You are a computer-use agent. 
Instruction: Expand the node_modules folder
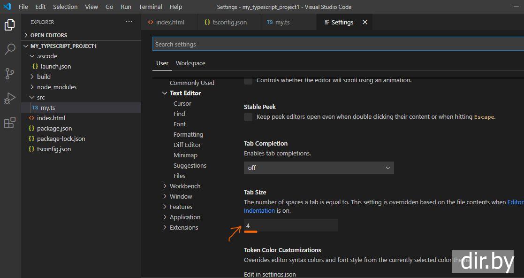point(56,87)
